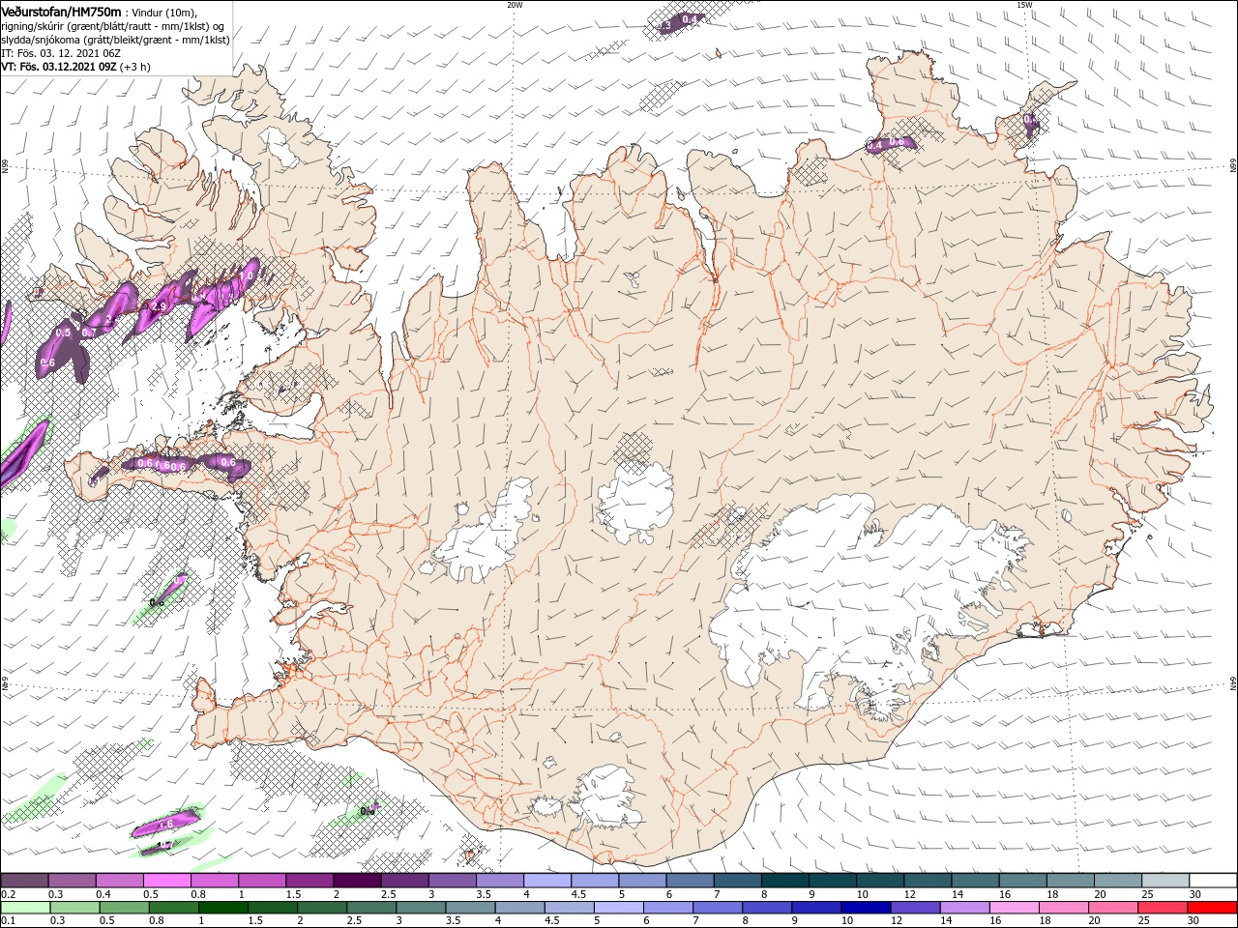Click pink lower swatch between 16 and 18
This screenshot has height=928, width=1238.
click(x=1014, y=908)
